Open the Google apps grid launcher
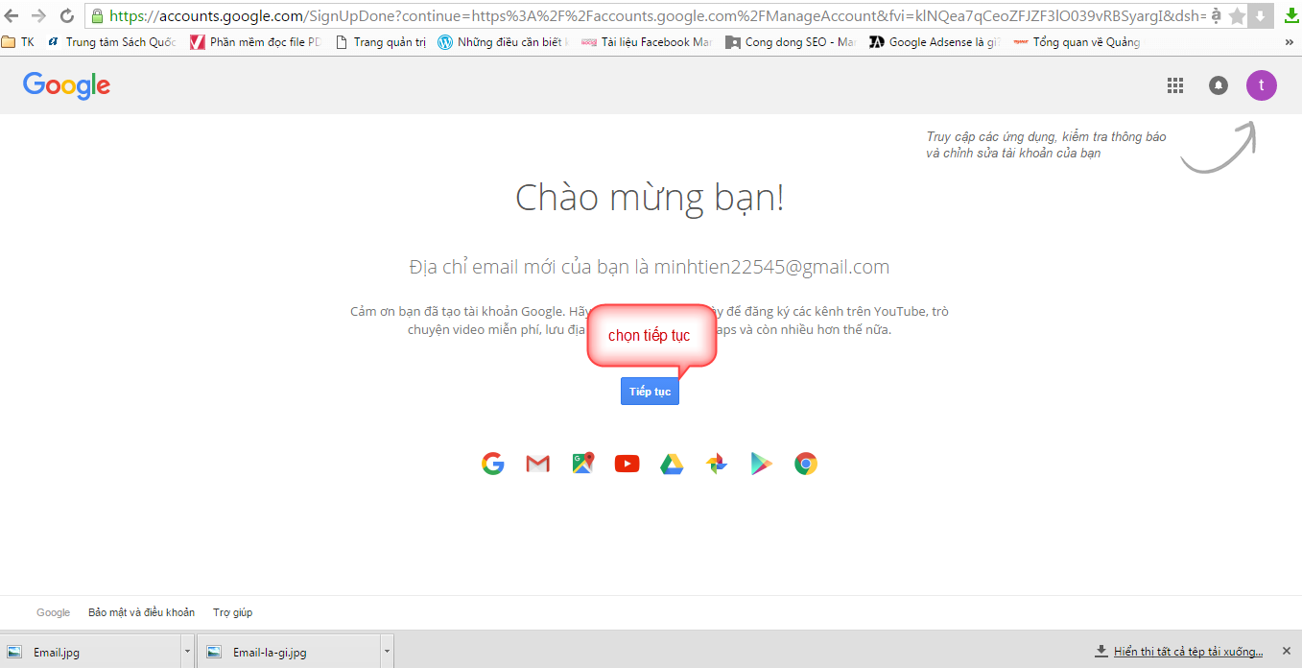 click(x=1174, y=85)
